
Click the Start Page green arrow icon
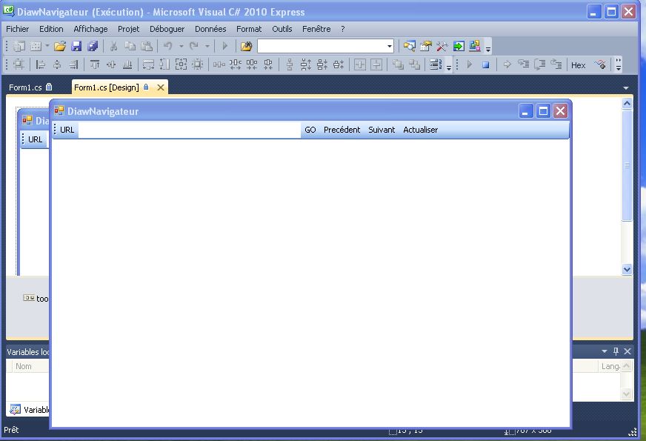459,46
